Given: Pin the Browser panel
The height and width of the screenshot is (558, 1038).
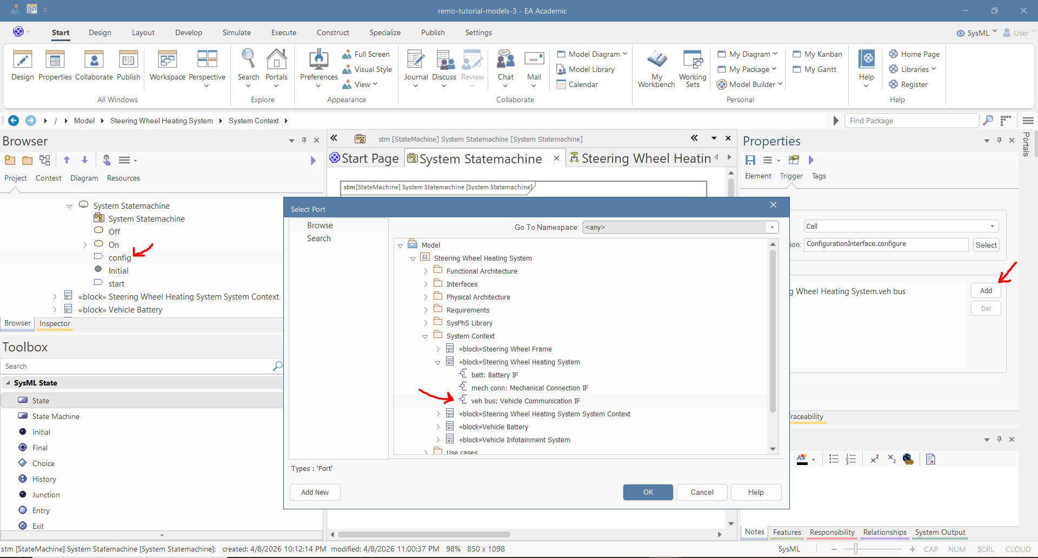Looking at the screenshot, I should (304, 141).
